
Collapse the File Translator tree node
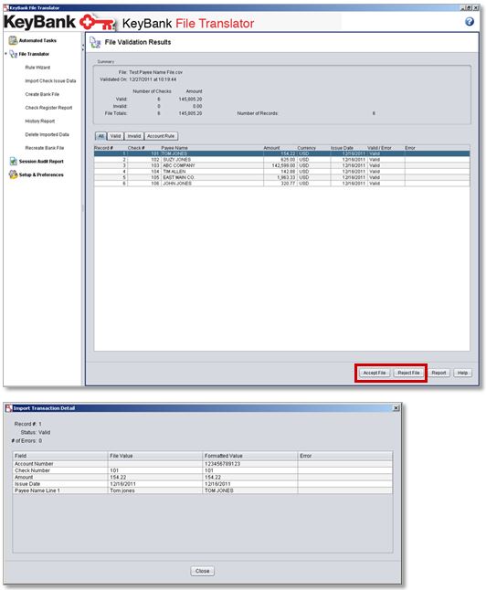pos(6,54)
